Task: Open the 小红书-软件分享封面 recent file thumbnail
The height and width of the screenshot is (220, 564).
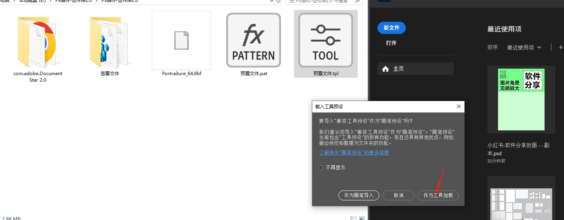Action: pos(521,99)
